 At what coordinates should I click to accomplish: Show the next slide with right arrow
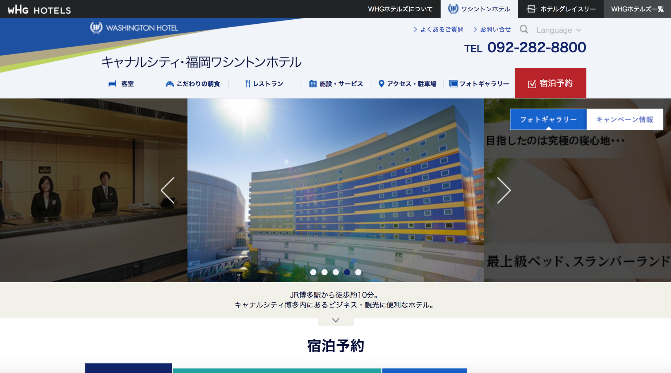coord(504,190)
